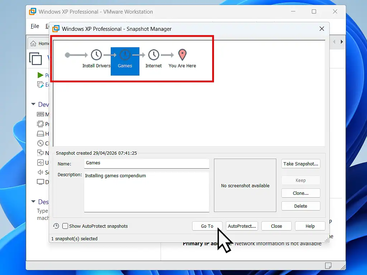Click the CD/DVD drive device icon
Screen dimensions: 367x275
tap(40, 143)
